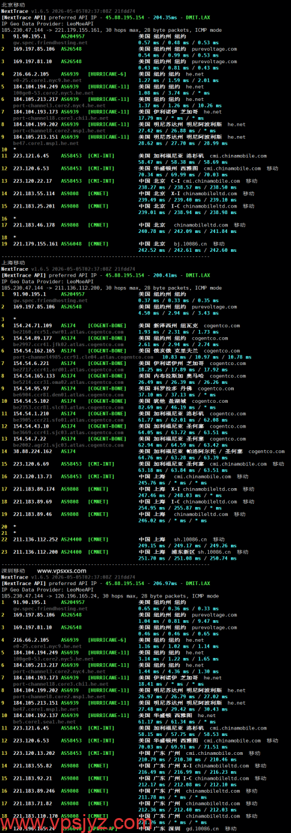Screen dimensions: 291x833
Task: Click hop IP 154.54.95.97
Action: click(x=31, y=388)
